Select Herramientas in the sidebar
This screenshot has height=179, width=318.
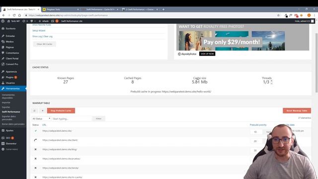pos(13,89)
